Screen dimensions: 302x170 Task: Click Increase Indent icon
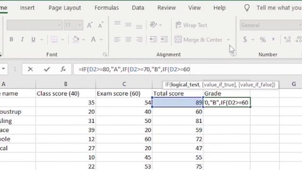point(164,39)
